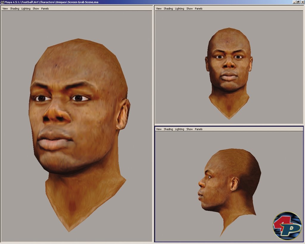The height and width of the screenshot is (244, 305).
Task: Open Show menu in left three-quarter viewport
Action: pyautogui.click(x=36, y=9)
